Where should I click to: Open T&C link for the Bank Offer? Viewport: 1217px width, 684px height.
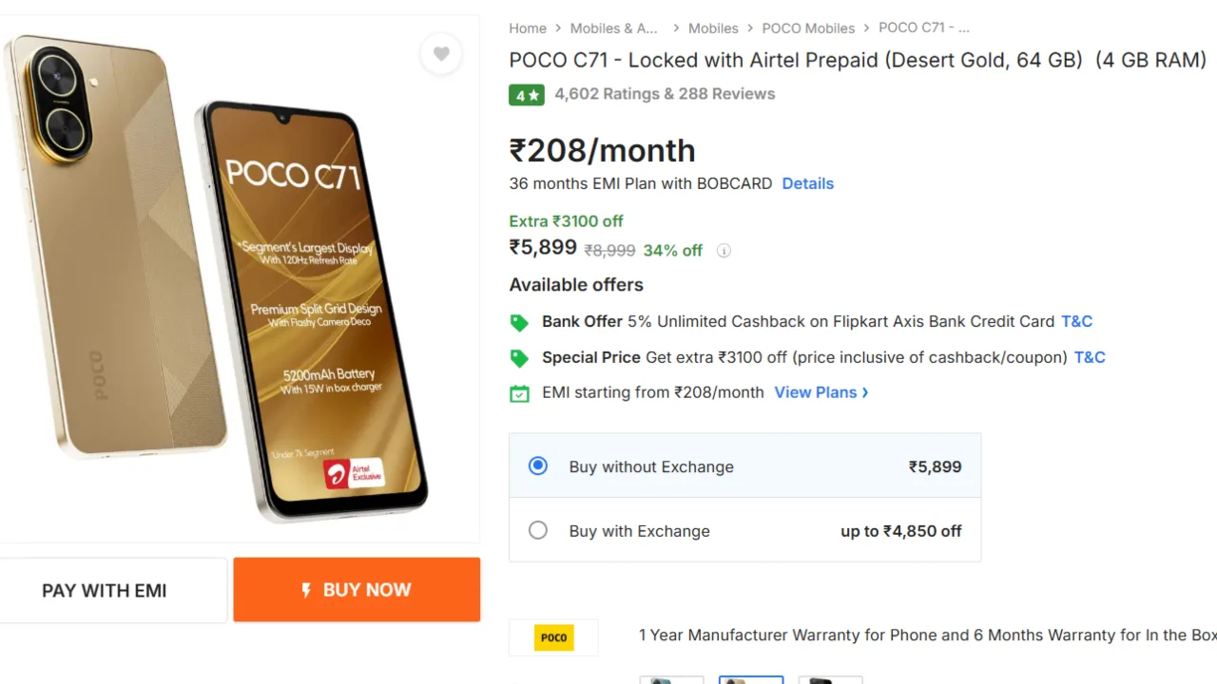coord(1076,321)
